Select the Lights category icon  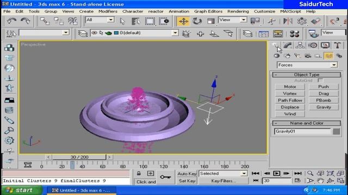click(297, 56)
